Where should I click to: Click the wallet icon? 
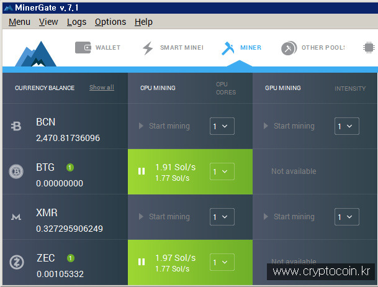pyautogui.click(x=83, y=47)
